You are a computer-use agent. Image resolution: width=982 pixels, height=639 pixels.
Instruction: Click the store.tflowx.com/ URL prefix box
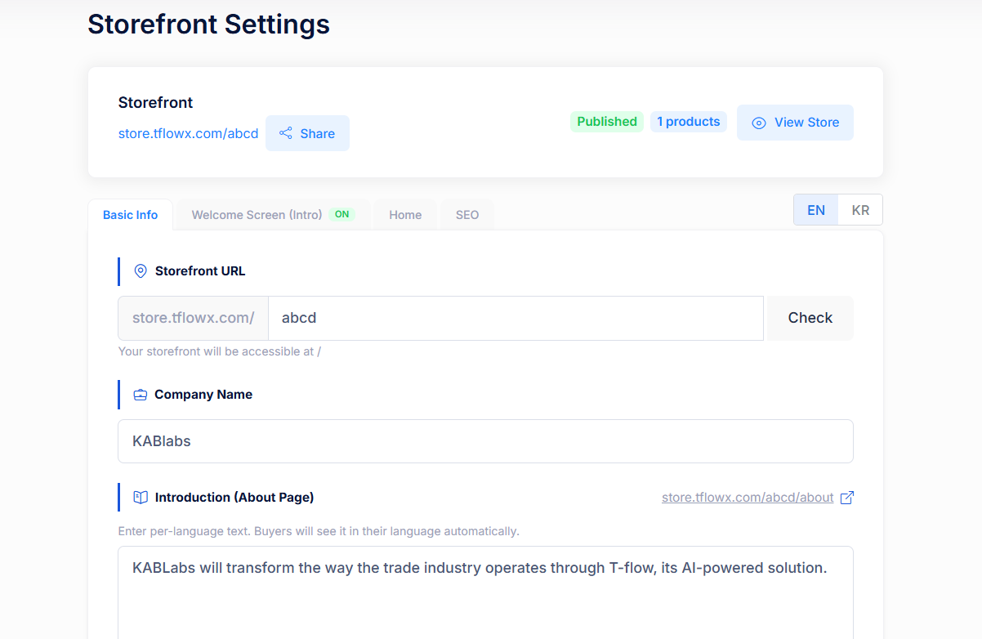194,318
